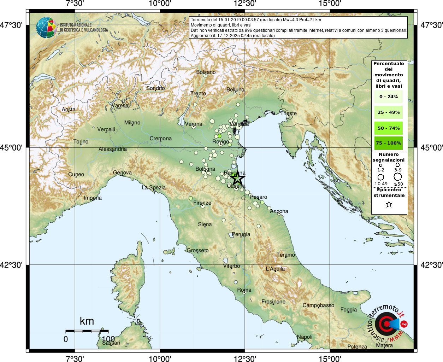Click the Pesaro city label
Screen dimensions: 443x362
tap(259, 197)
